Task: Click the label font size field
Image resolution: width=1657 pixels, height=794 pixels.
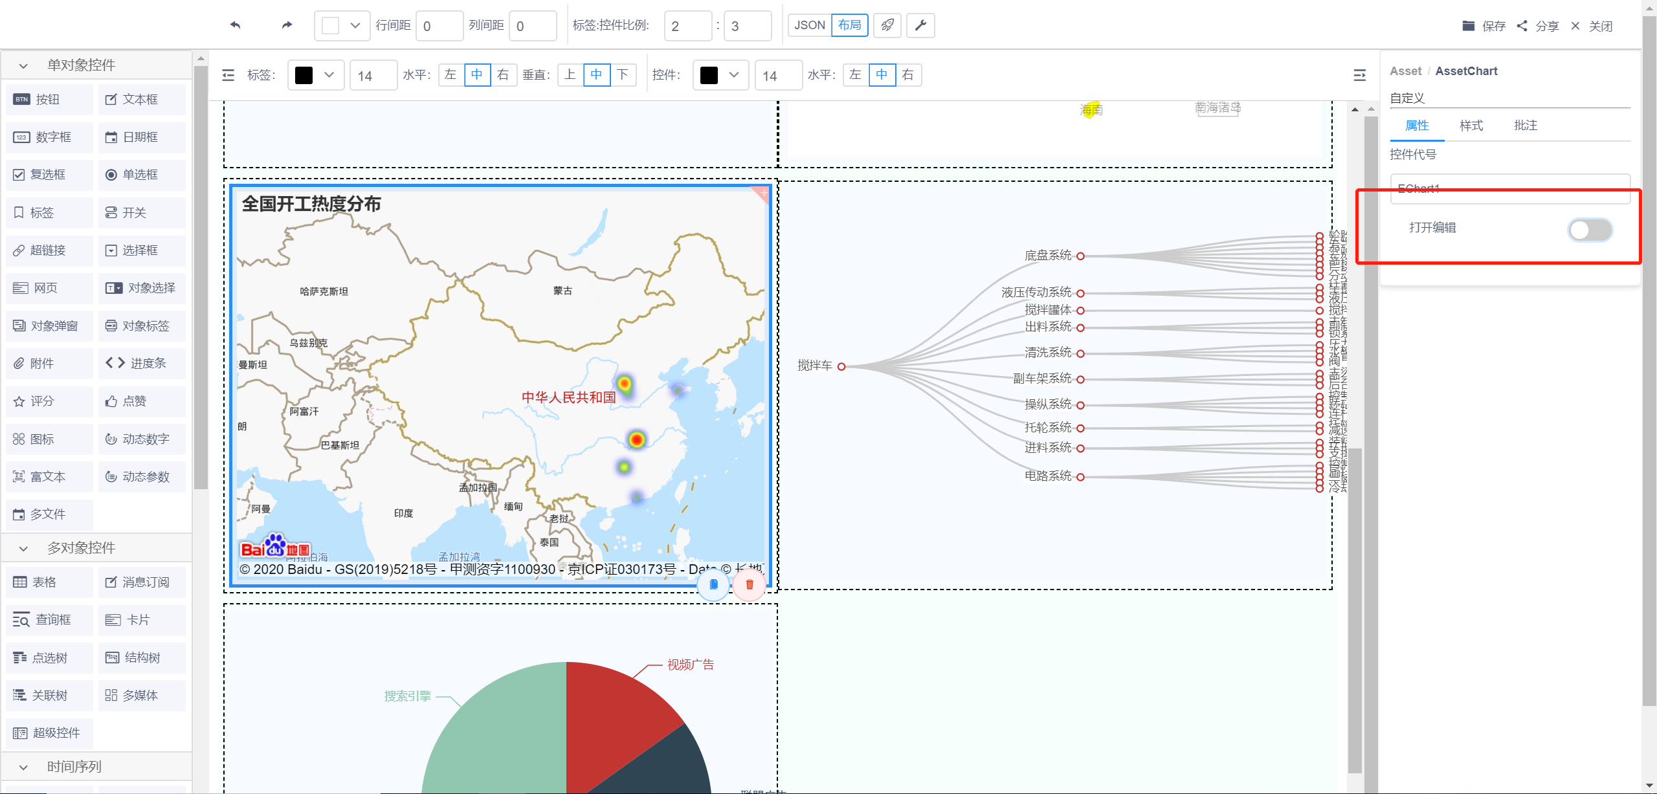Action: (x=373, y=76)
